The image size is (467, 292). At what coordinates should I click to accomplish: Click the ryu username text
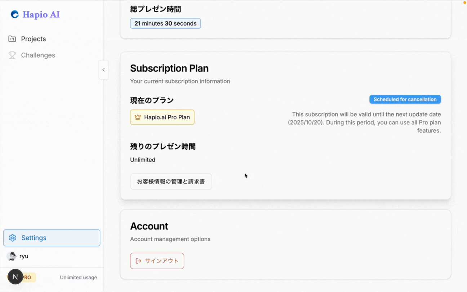pyautogui.click(x=24, y=256)
